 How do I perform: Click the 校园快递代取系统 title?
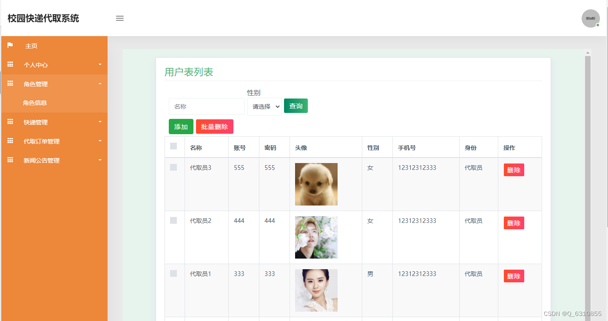(x=43, y=18)
